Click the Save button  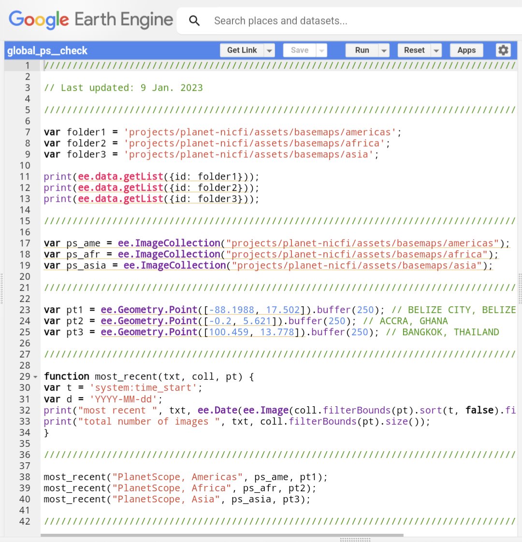tap(299, 50)
